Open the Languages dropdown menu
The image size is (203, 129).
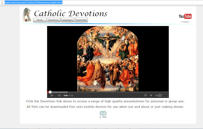click(x=67, y=20)
